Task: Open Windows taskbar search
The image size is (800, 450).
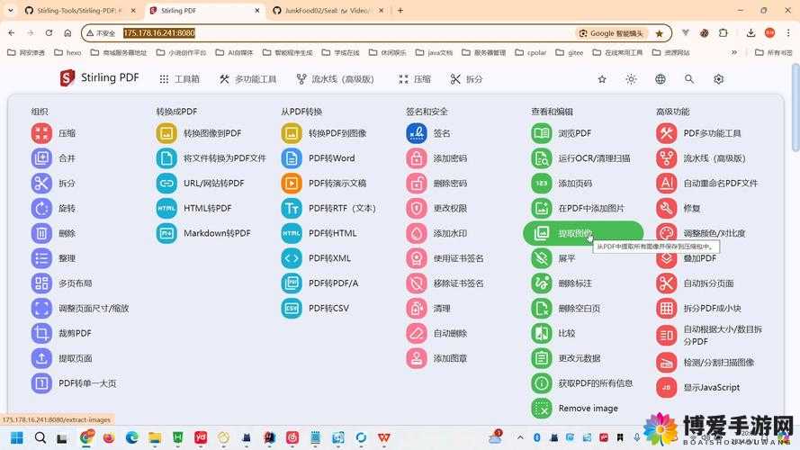Action: click(40, 437)
